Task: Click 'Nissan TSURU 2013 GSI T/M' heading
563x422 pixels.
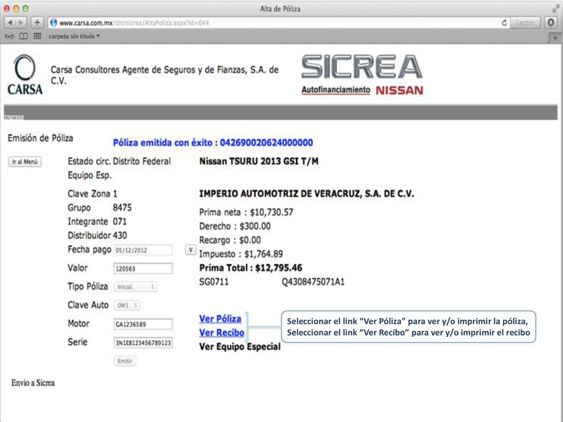Action: [259, 161]
